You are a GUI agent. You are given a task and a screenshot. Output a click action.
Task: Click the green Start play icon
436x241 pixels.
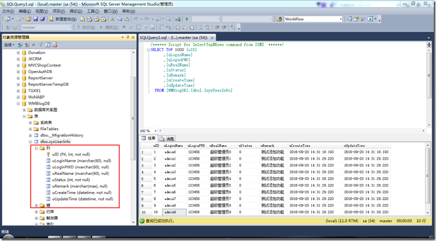[x=187, y=19]
